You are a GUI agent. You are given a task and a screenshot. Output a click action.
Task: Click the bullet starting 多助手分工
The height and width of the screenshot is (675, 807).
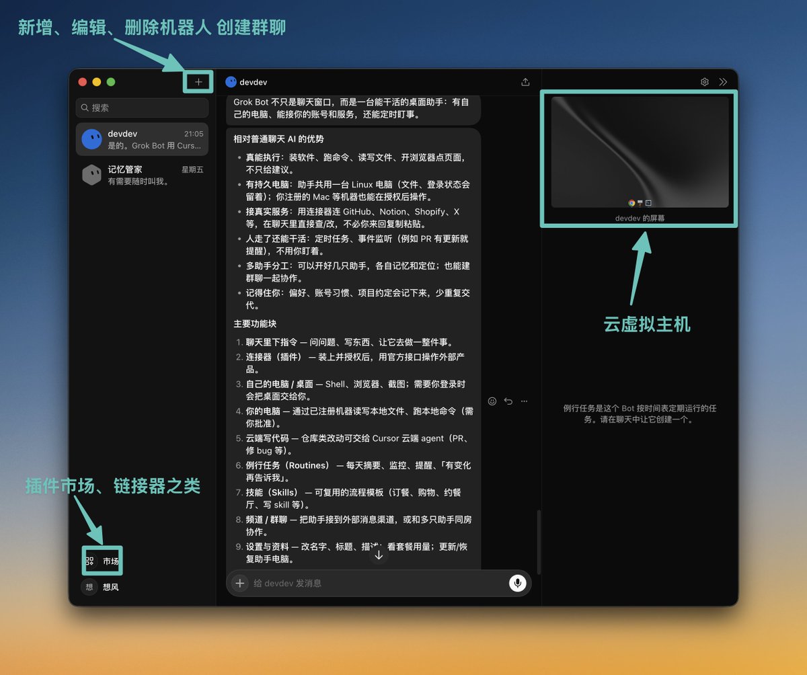(x=358, y=272)
